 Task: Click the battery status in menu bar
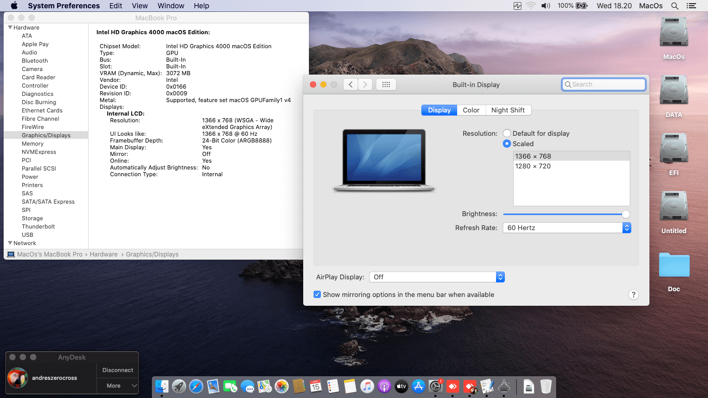click(x=573, y=6)
